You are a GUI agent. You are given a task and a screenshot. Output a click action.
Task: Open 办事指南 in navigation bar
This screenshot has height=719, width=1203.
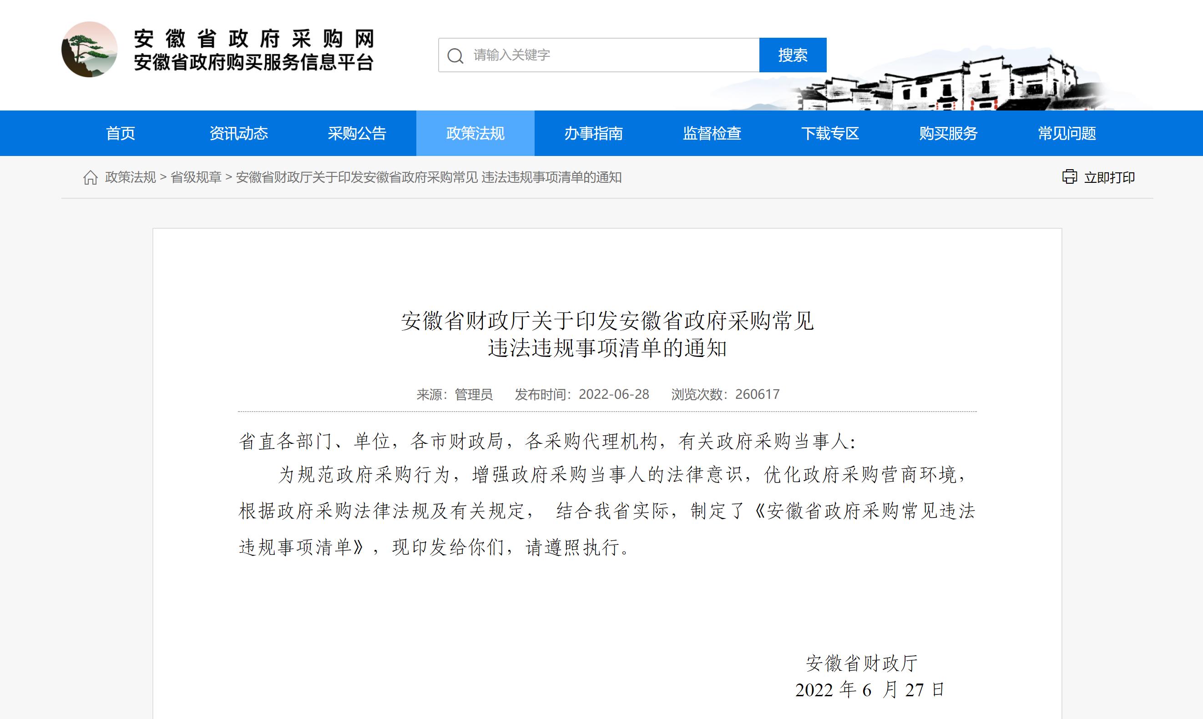593,133
